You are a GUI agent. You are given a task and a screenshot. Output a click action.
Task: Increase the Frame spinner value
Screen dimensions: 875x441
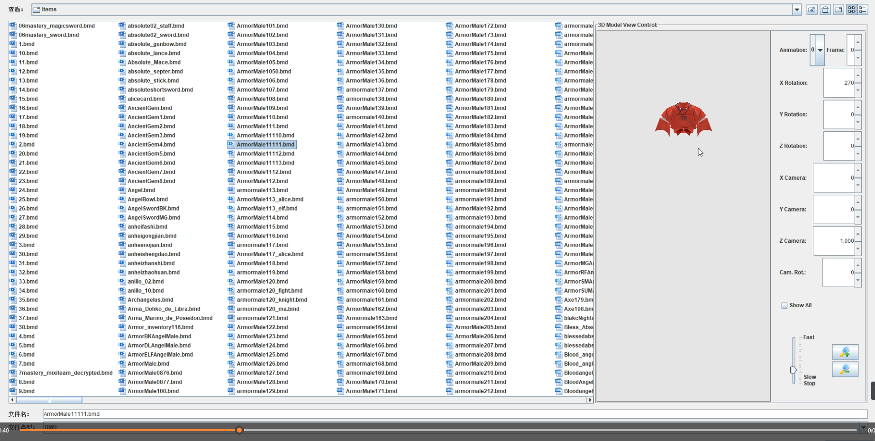858,42
